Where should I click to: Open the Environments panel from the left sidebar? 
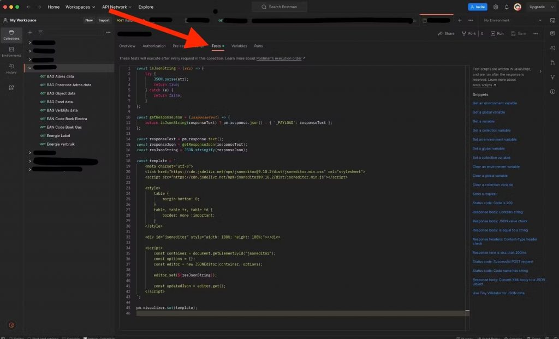11,52
